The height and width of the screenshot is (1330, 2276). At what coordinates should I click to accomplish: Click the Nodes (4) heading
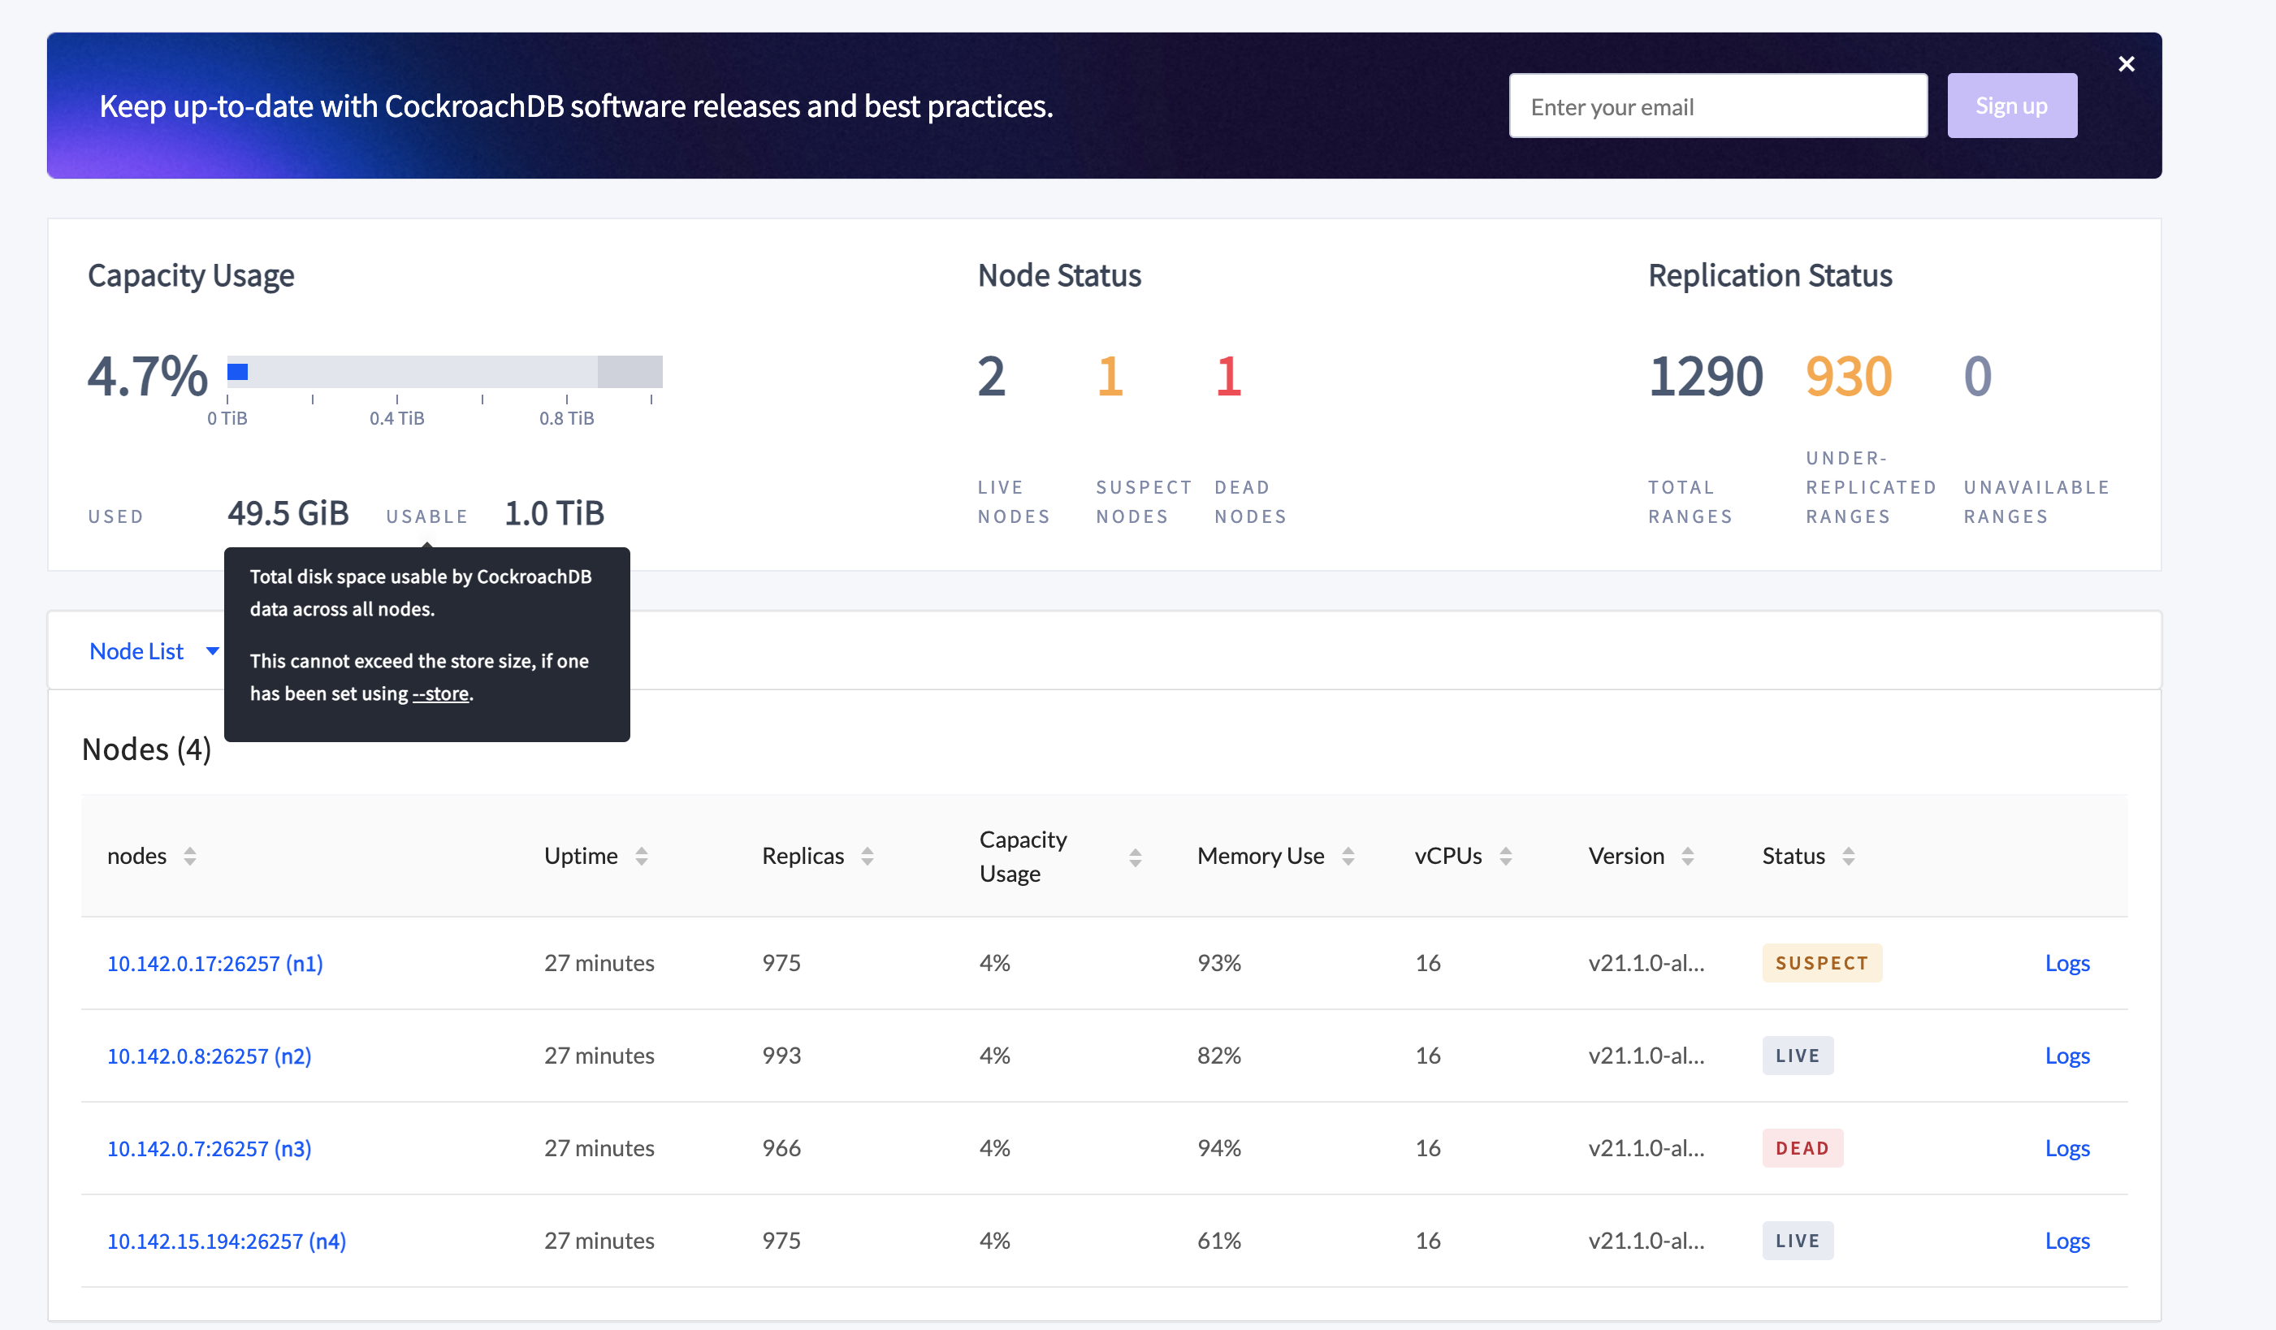tap(146, 749)
